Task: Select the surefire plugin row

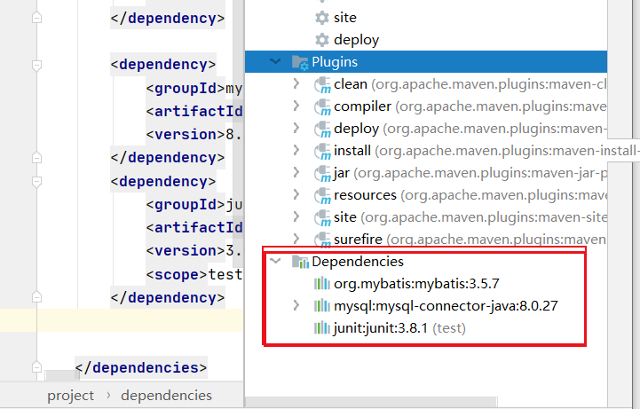Action: click(426, 239)
